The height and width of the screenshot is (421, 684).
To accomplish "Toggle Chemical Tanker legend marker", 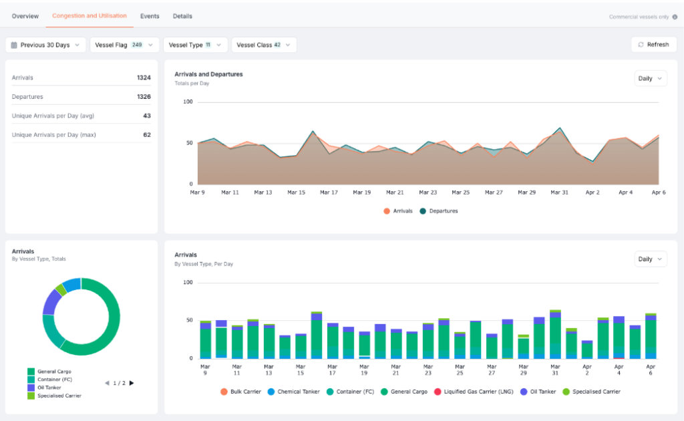I will (x=271, y=392).
